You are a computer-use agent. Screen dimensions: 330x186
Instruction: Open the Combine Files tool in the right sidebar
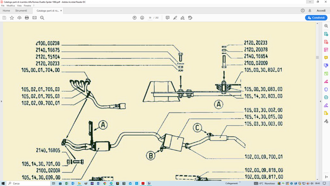(326, 66)
